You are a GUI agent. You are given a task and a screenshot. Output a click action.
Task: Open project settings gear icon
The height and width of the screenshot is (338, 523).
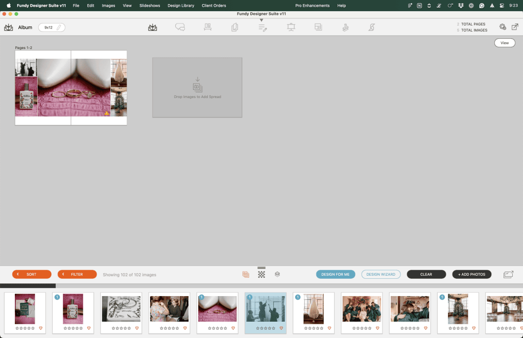503,27
